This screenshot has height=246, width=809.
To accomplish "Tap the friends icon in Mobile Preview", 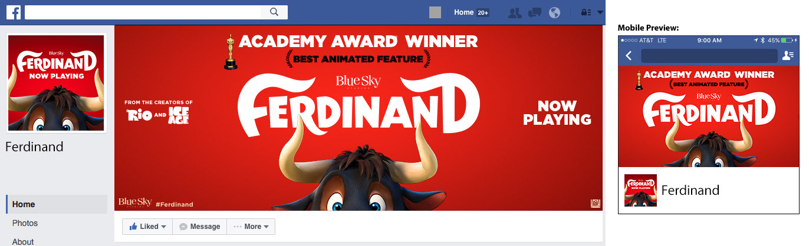I will pos(788,56).
